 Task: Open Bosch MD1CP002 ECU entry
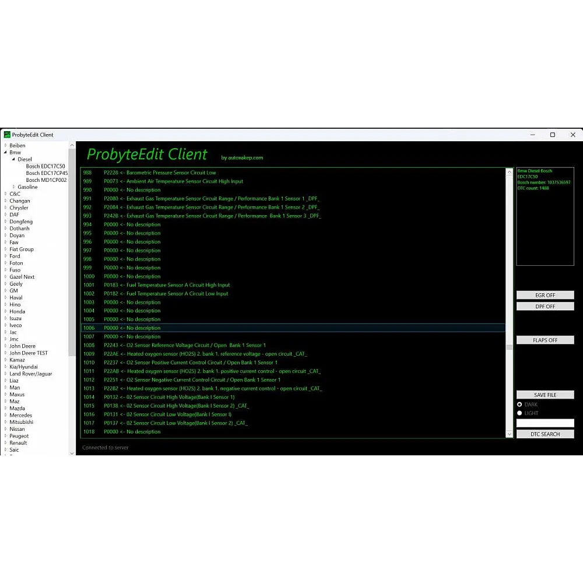[x=46, y=180]
